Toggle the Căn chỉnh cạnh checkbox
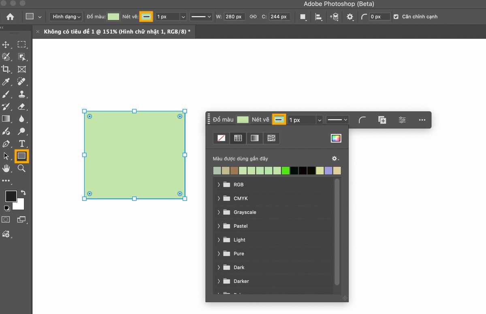Image resolution: width=486 pixels, height=314 pixels. (x=396, y=17)
